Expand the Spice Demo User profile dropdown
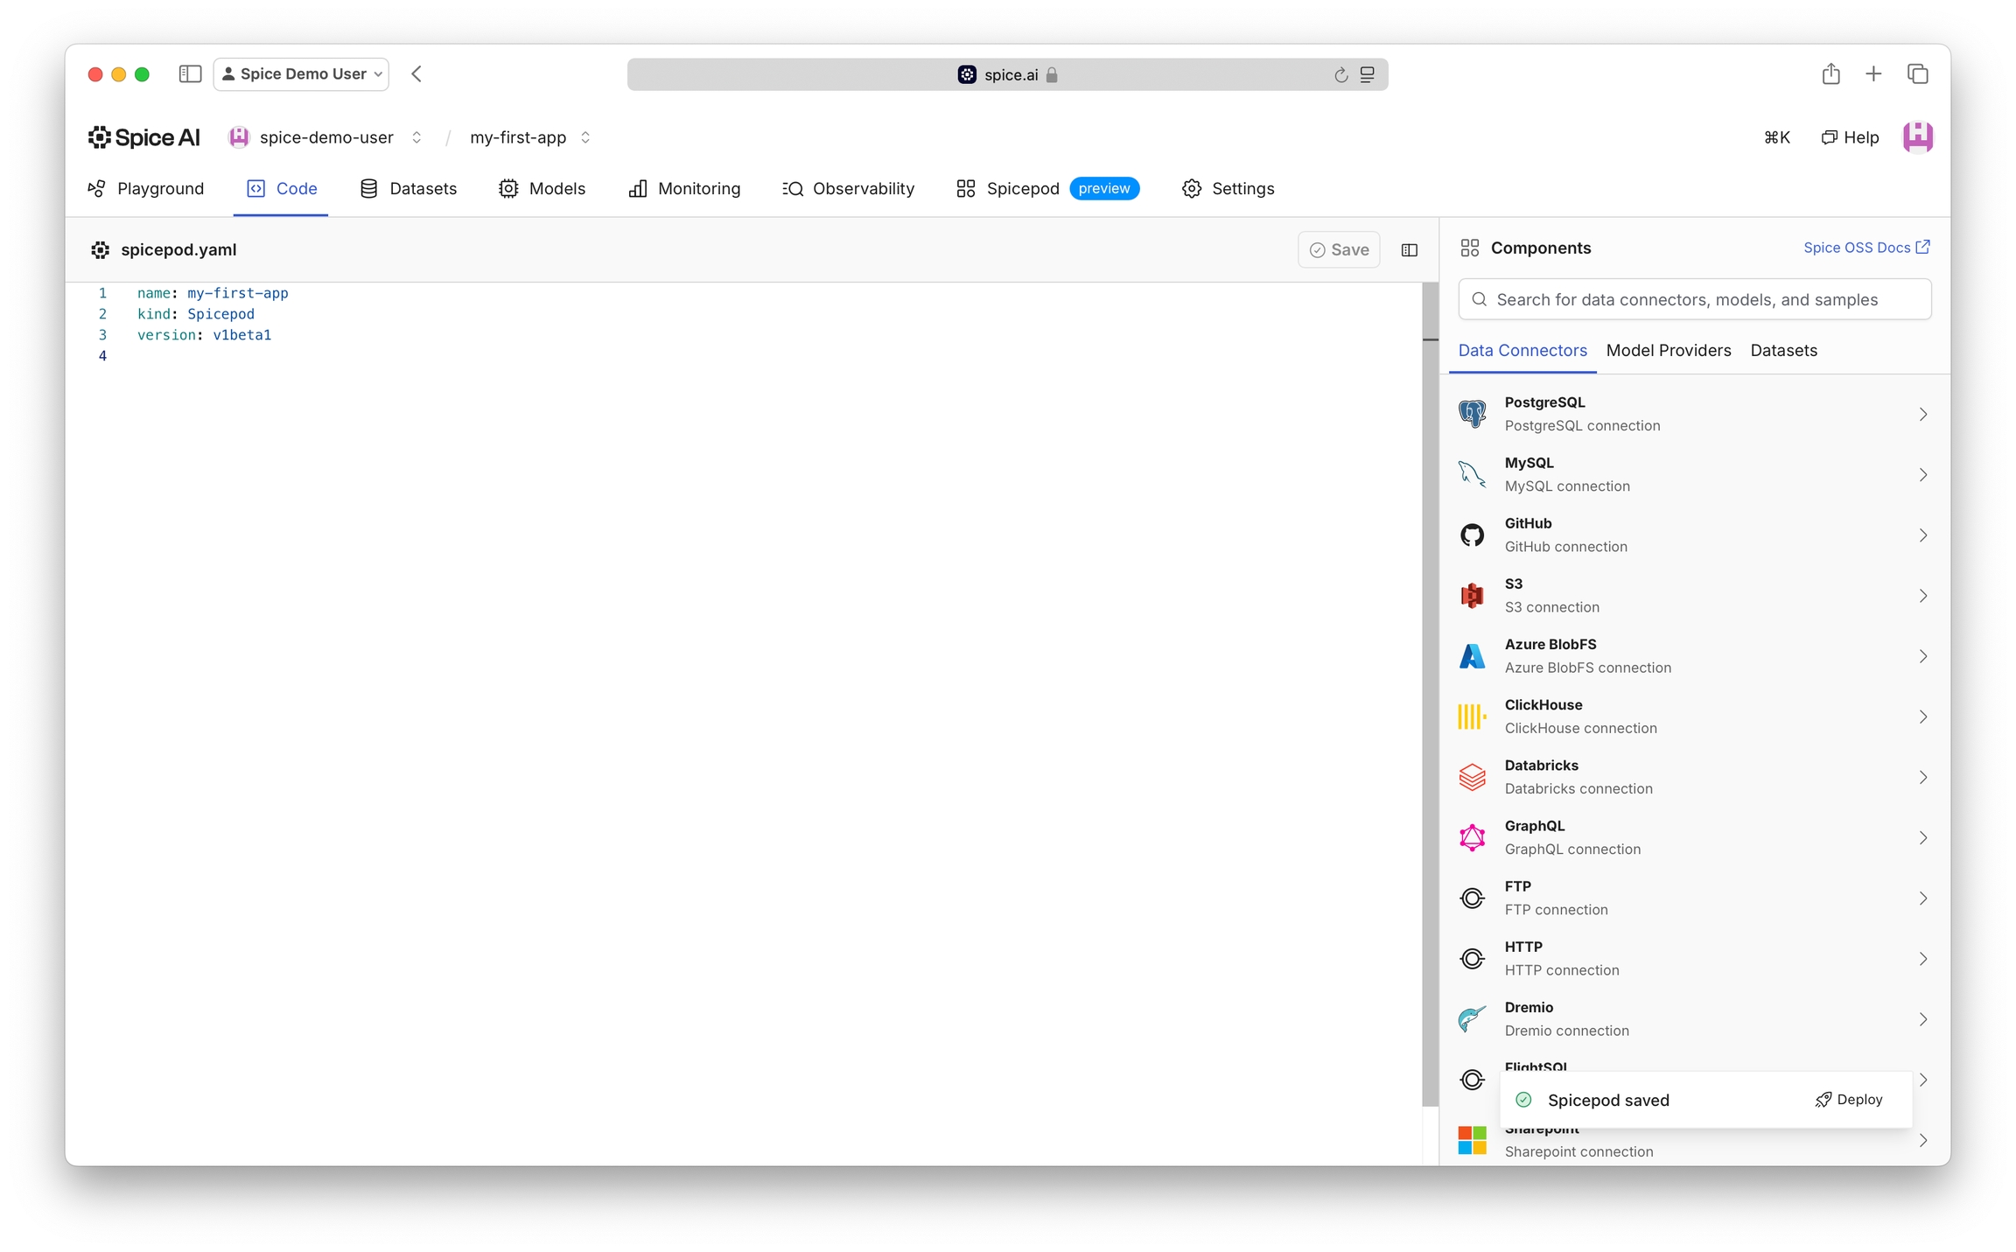 coord(302,74)
